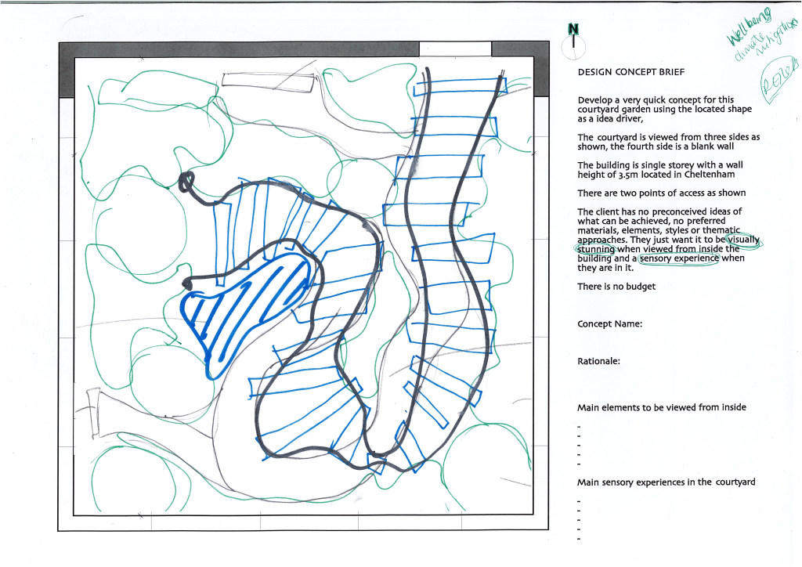
Task: Click the circled "sensory experience" phrase
Action: (678, 258)
